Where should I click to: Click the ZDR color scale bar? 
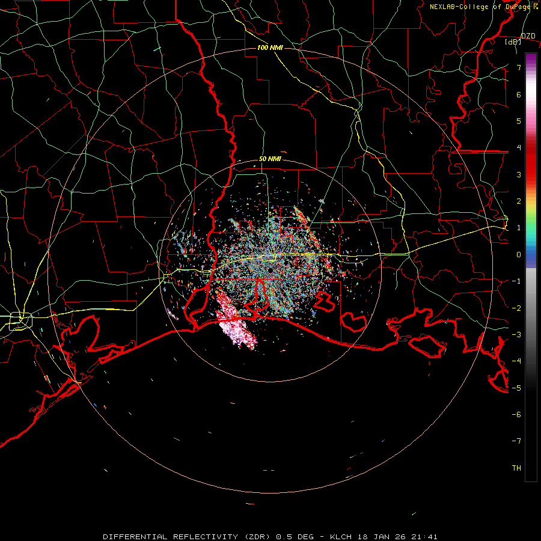[531, 267]
